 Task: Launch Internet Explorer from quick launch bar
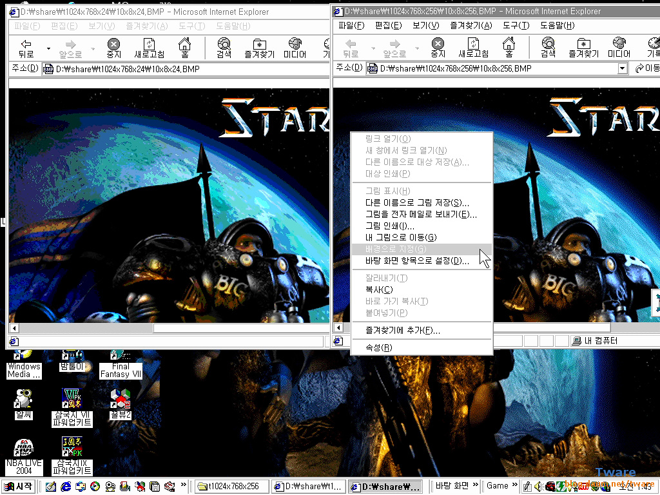66,487
